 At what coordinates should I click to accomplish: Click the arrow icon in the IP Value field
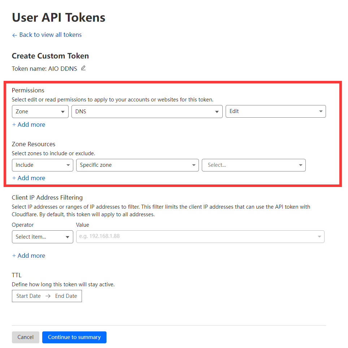319,237
